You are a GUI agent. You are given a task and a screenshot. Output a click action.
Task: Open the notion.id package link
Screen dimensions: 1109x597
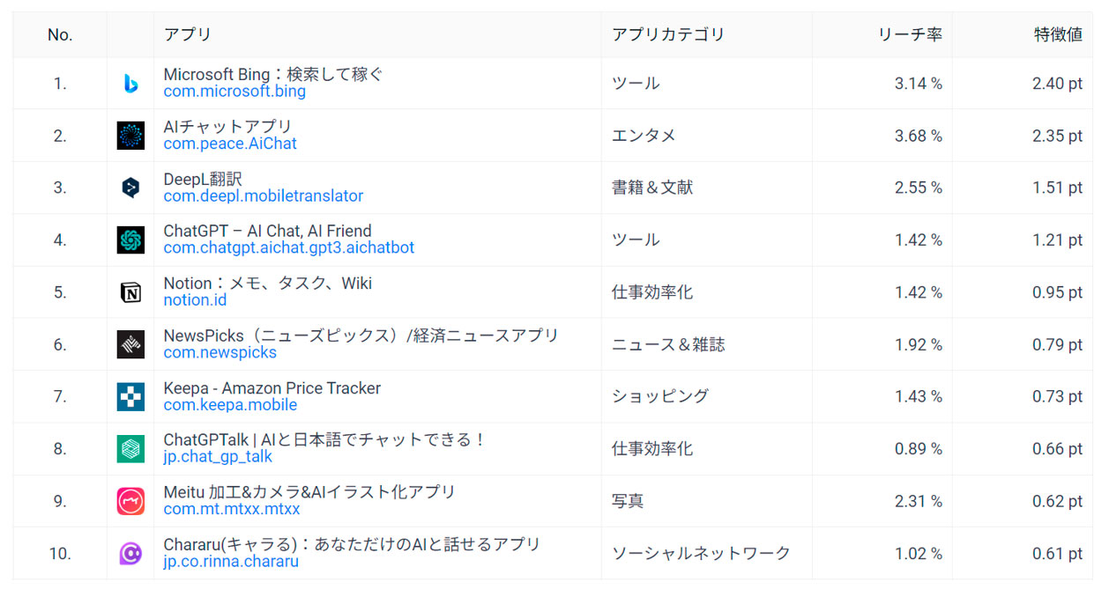point(195,300)
